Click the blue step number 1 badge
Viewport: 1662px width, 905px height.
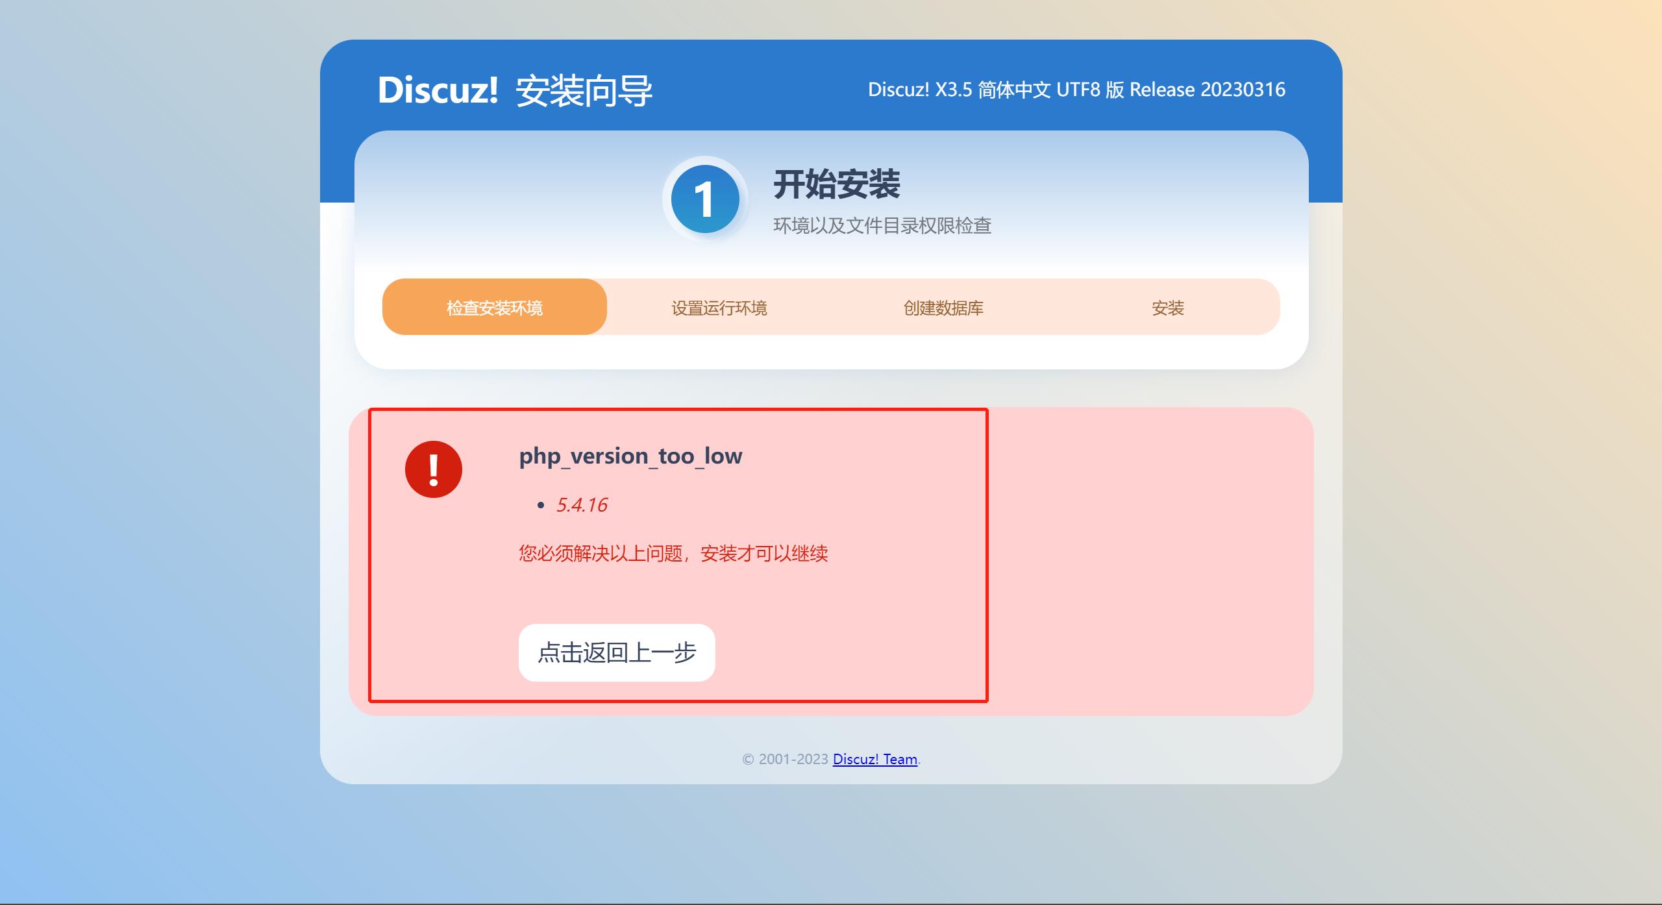coord(705,199)
